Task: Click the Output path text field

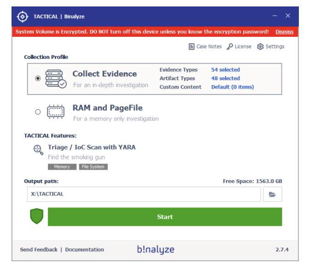Action: tap(144, 194)
